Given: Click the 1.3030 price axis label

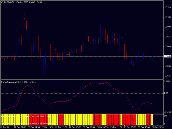Looking at the screenshot, I should click(168, 66).
